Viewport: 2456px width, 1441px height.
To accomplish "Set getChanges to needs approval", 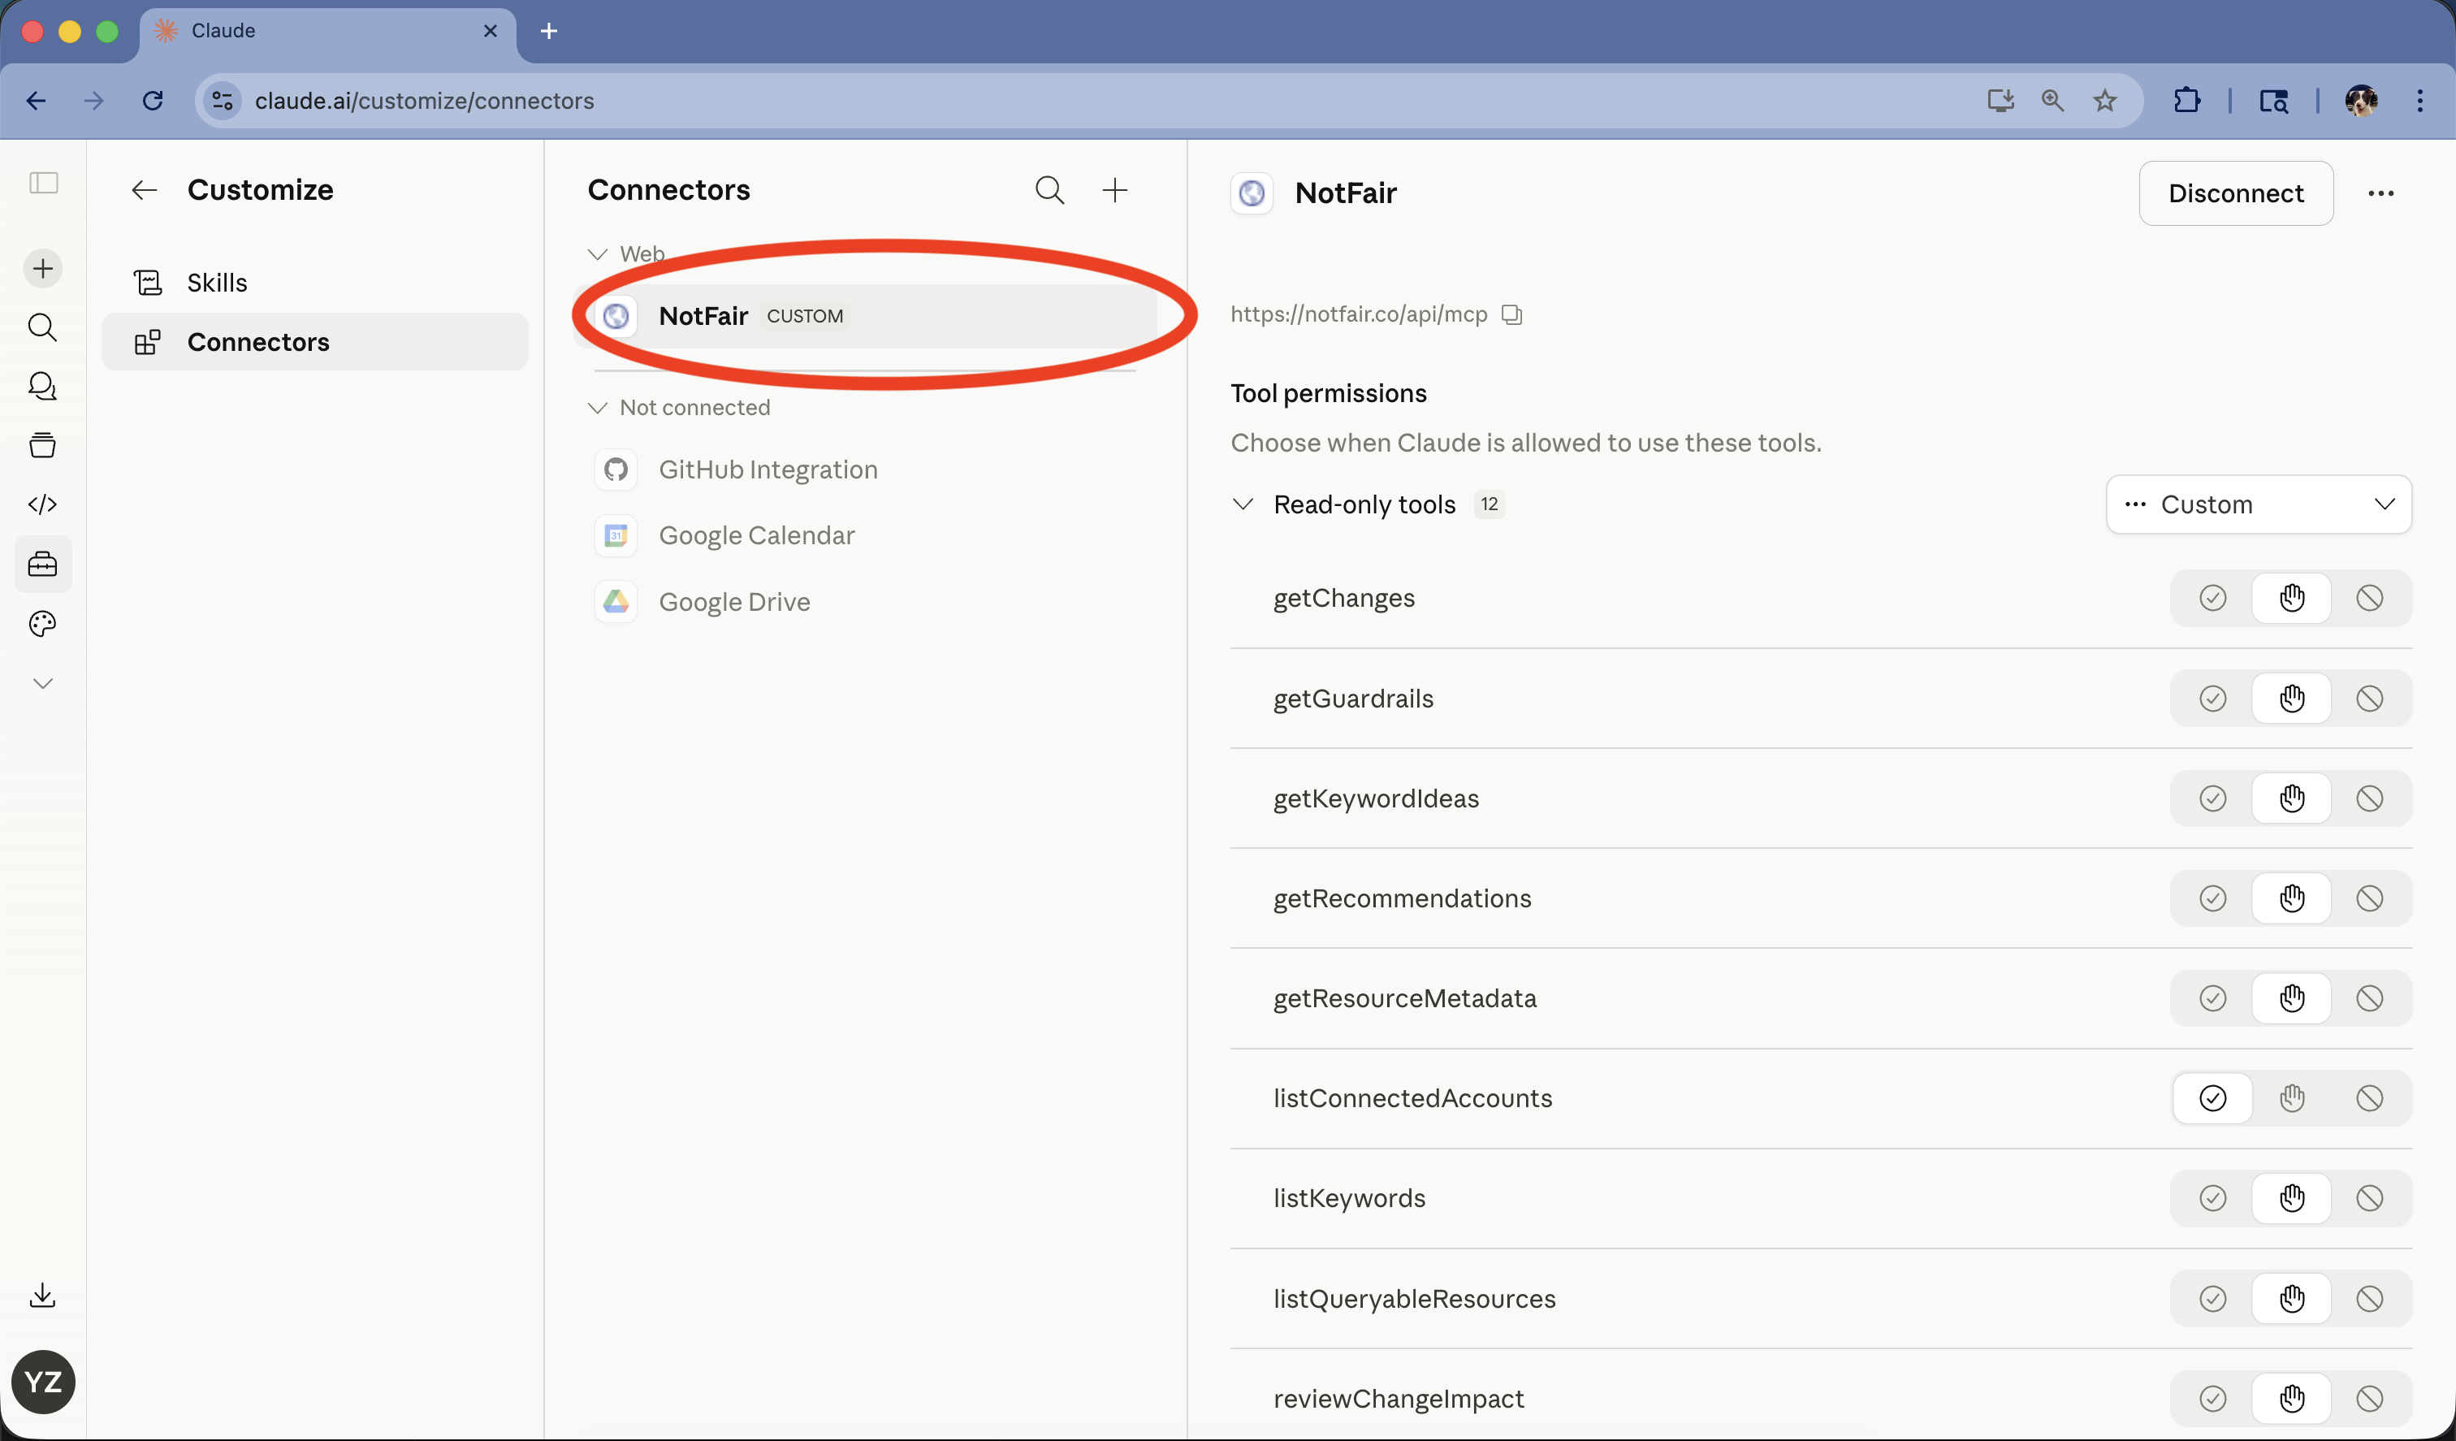I will (2291, 598).
